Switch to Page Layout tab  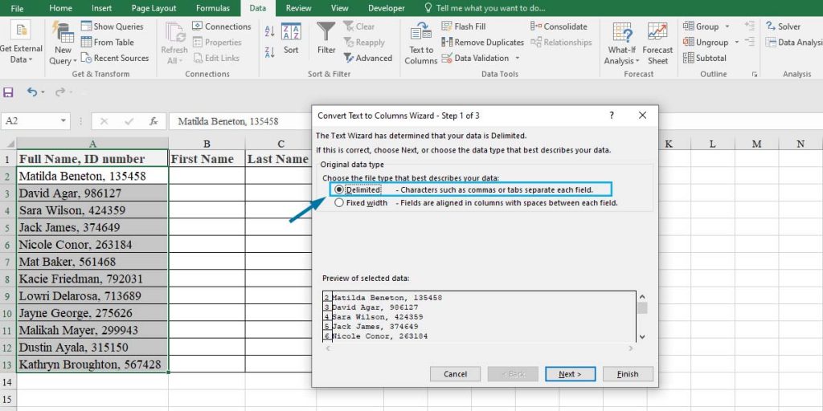coord(154,8)
